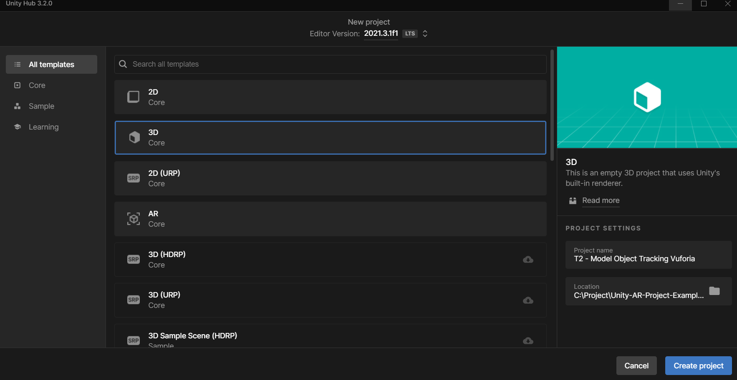Select the 3D (HDRP) template

point(331,260)
